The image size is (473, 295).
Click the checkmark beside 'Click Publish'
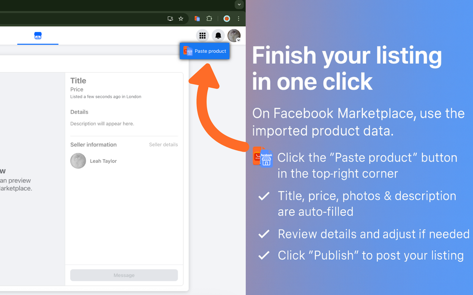(x=264, y=255)
